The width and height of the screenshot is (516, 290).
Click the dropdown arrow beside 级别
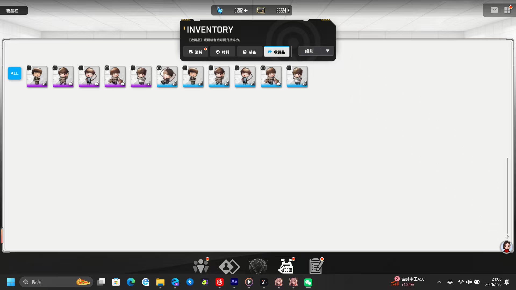pyautogui.click(x=327, y=51)
